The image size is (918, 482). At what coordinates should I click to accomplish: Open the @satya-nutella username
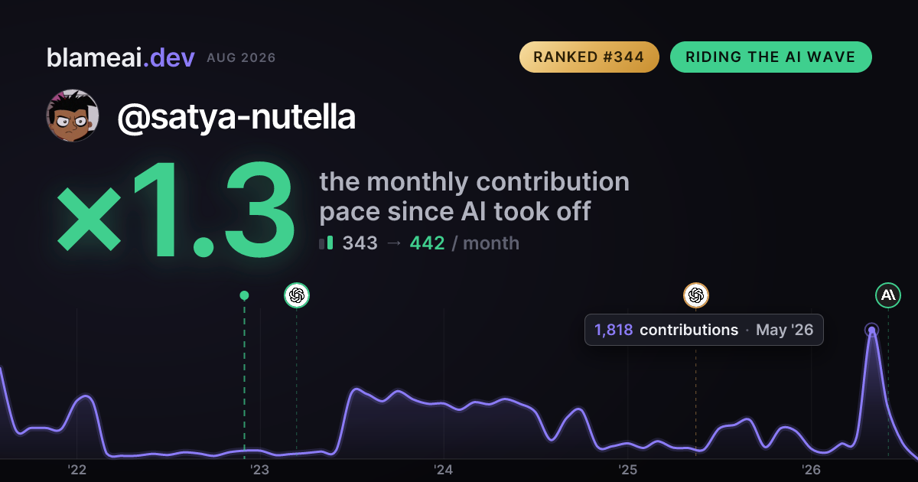pyautogui.click(x=236, y=117)
